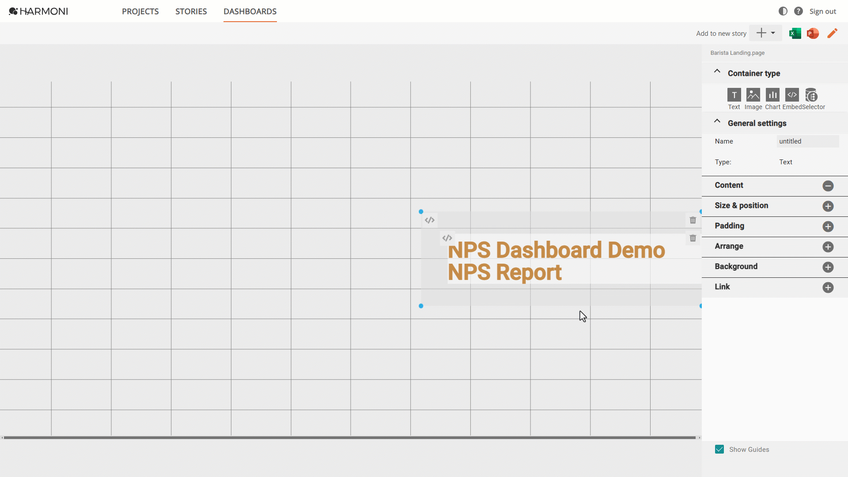This screenshot has height=477, width=848.
Task: Select the Embed container type icon
Action: coord(792,95)
